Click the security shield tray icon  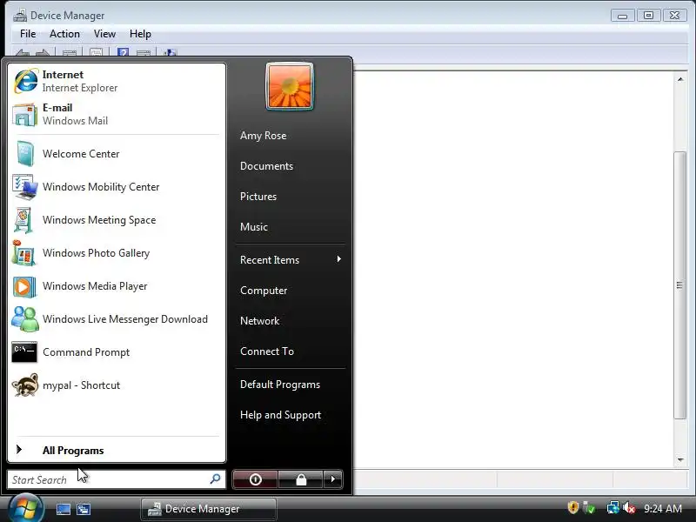point(573,507)
